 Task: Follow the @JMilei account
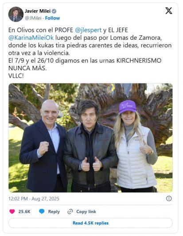(x=52, y=18)
